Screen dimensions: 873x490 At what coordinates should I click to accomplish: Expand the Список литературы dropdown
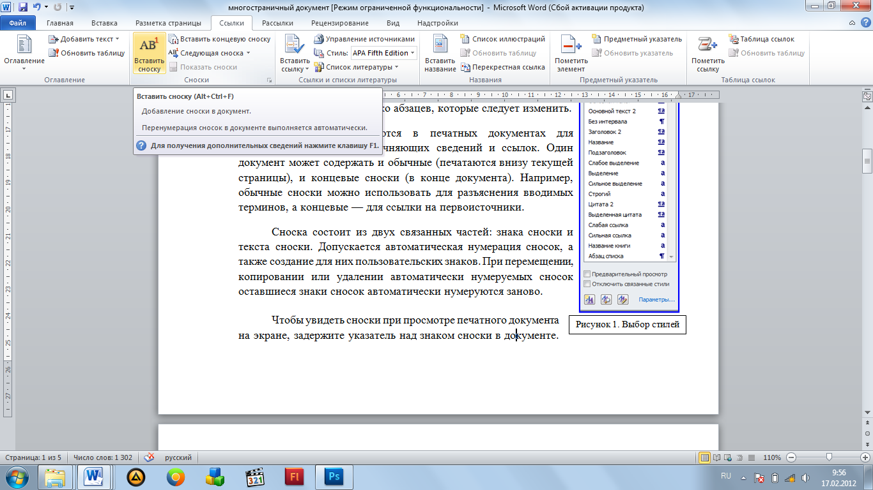pyautogui.click(x=357, y=67)
